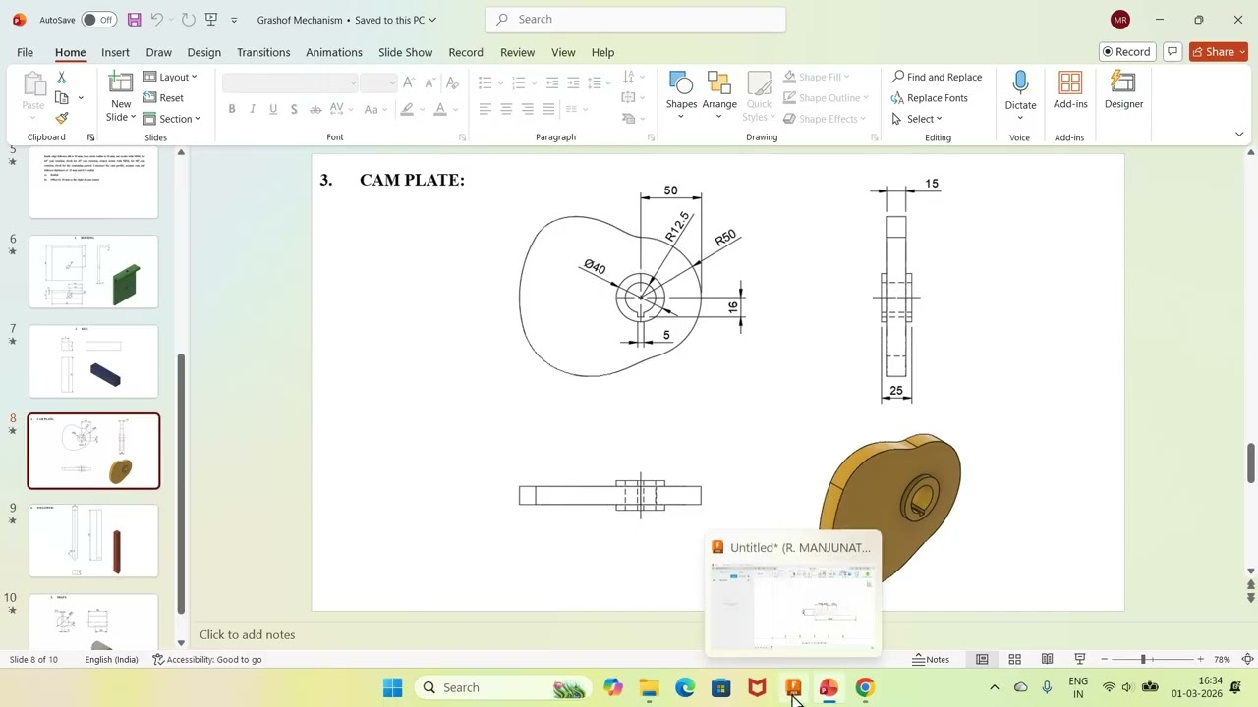Screen dimensions: 1258x707
Task: Undo the last action
Action: [x=156, y=20]
